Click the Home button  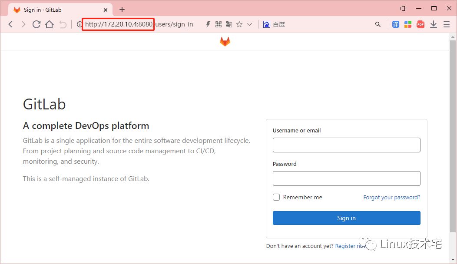pyautogui.click(x=49, y=24)
